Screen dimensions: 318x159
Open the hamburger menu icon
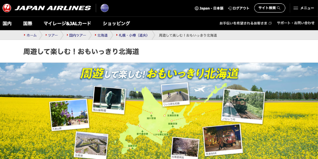pyautogui.click(x=296, y=8)
